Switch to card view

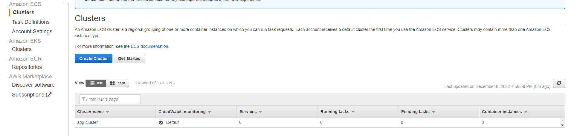coord(117,83)
